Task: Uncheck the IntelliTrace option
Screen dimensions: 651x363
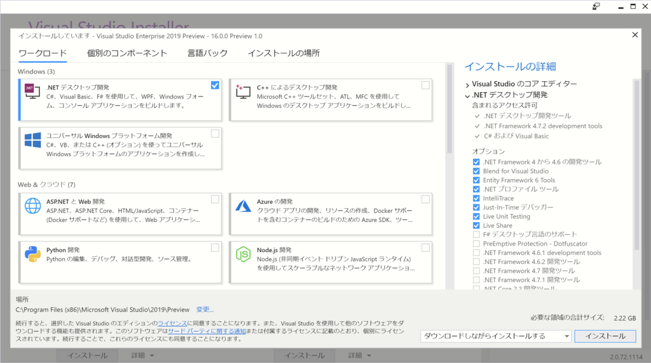Action: 476,199
